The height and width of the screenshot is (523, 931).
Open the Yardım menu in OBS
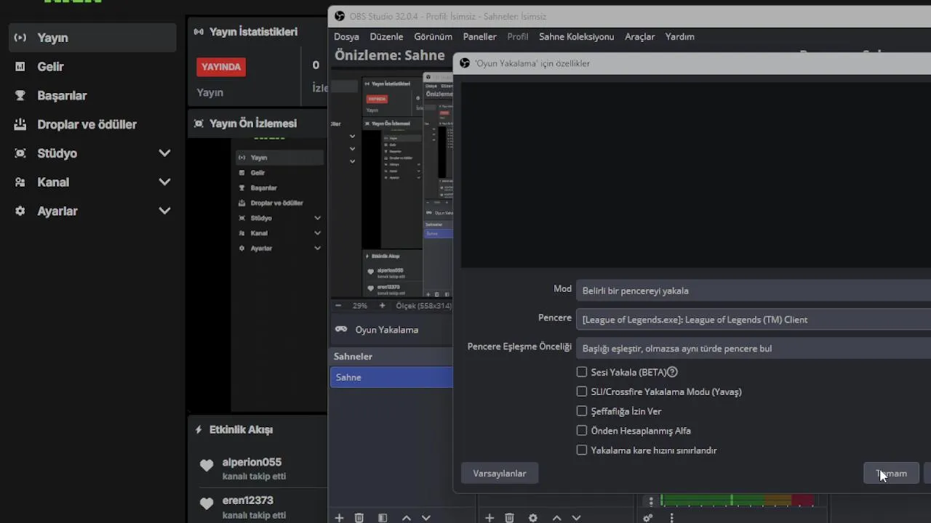pos(680,36)
